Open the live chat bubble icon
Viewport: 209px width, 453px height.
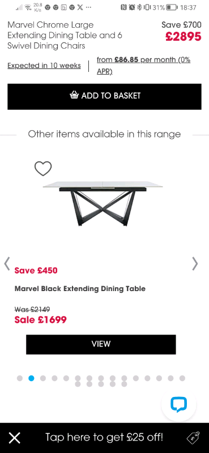click(x=178, y=404)
